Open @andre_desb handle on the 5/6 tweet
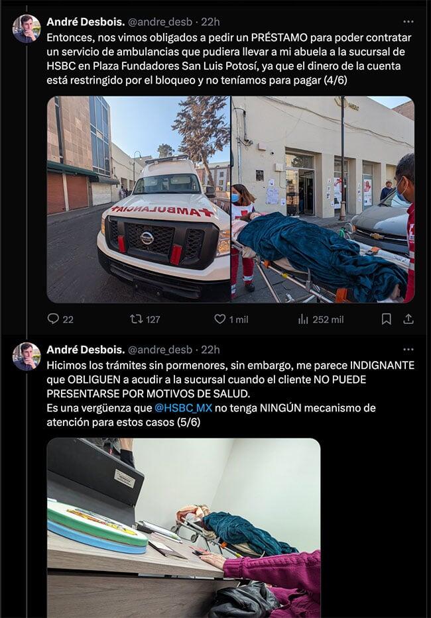 [160, 350]
